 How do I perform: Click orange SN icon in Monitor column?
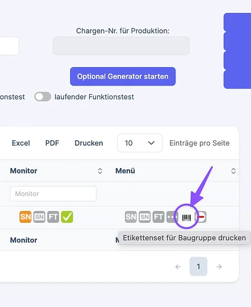(25, 217)
